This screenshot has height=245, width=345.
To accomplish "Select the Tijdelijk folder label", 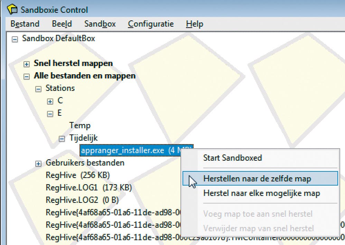I will coord(83,138).
